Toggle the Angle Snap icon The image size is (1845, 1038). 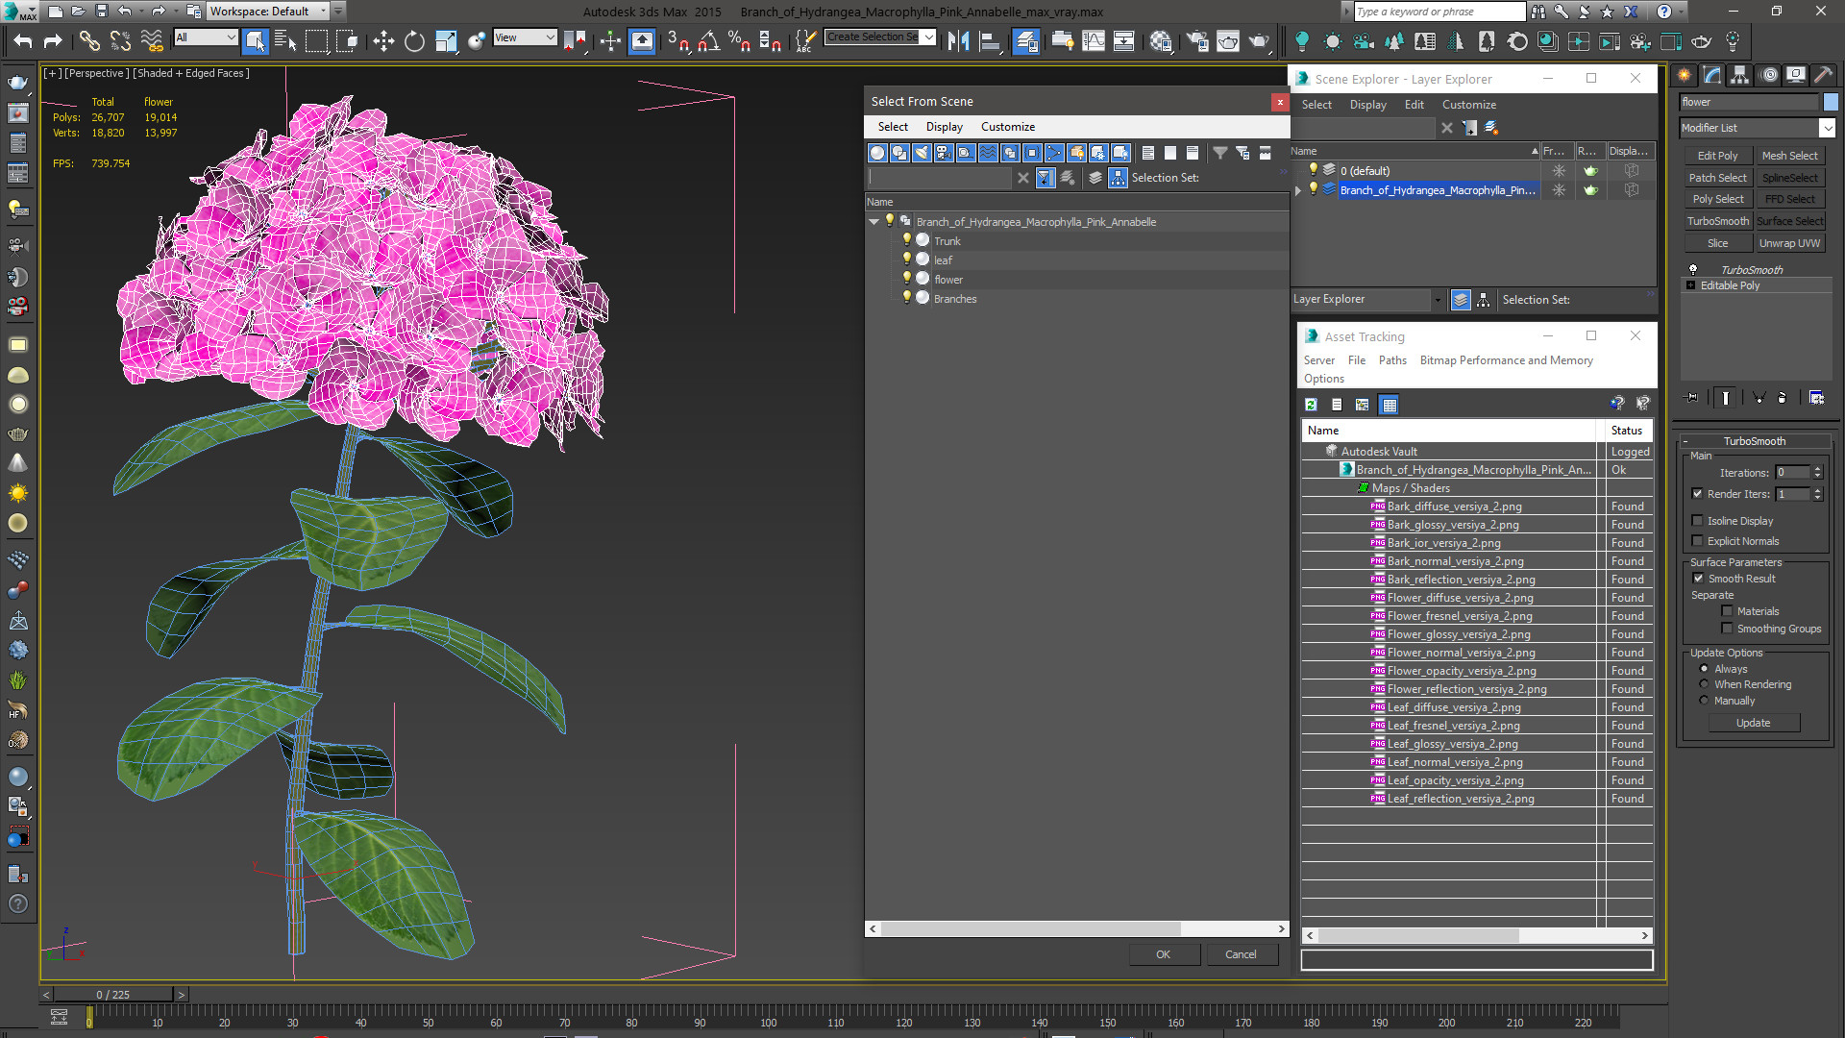pos(709,40)
